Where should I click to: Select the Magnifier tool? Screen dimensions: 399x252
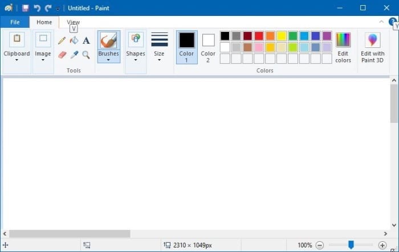86,55
